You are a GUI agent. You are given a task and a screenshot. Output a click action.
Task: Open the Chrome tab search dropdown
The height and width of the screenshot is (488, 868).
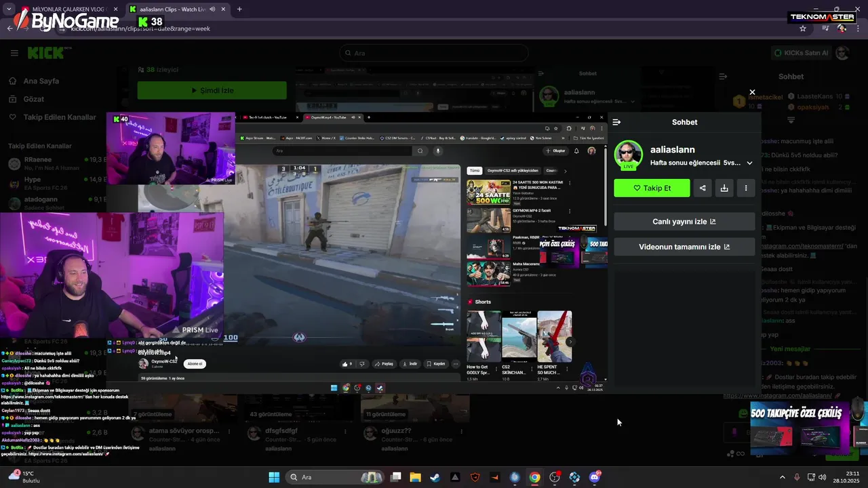pos(8,9)
